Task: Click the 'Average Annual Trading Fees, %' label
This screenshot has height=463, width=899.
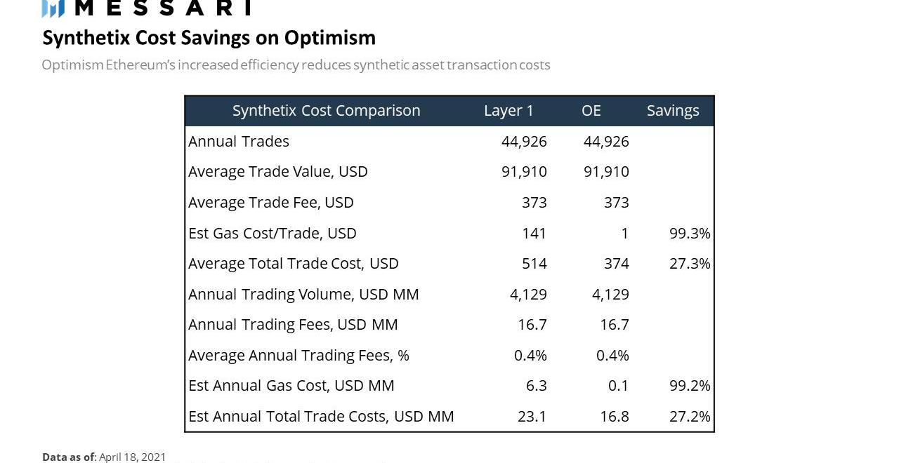Action: [298, 356]
